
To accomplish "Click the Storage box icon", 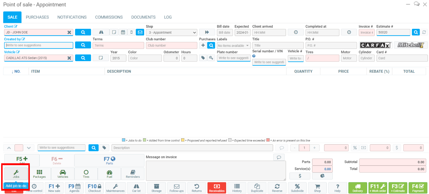I will [x=156, y=188].
